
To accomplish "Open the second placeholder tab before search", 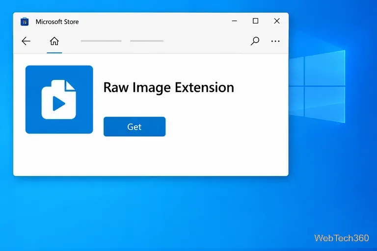I will (x=147, y=41).
